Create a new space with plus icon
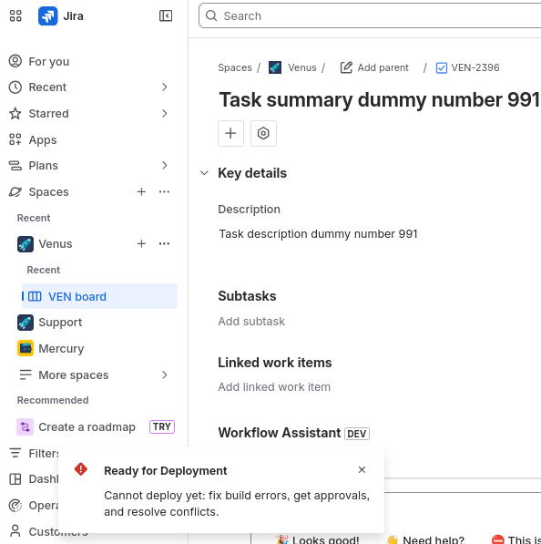Viewport: 541px width, 544px height. click(141, 192)
